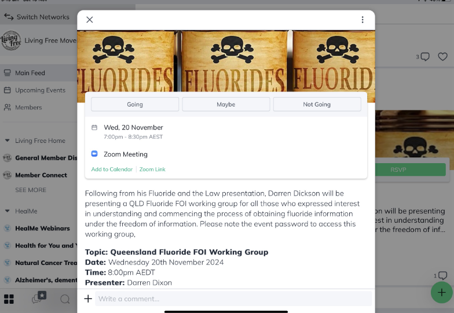Close the event details dialog
This screenshot has width=454, height=313.
click(89, 20)
